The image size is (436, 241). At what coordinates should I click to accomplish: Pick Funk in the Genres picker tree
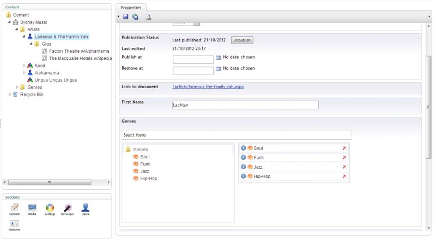tap(145, 164)
